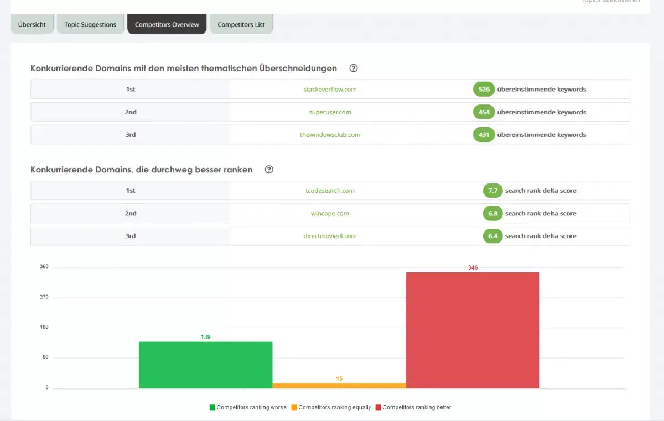Image resolution: width=664 pixels, height=421 pixels.
Task: Select the Competitors Overview tab
Action: (x=167, y=25)
